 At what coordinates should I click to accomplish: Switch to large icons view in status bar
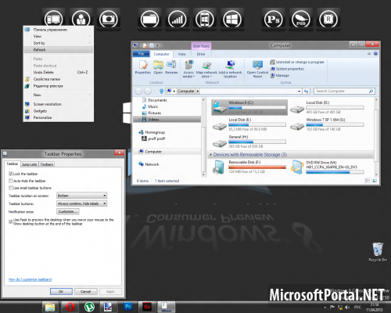[x=375, y=181]
